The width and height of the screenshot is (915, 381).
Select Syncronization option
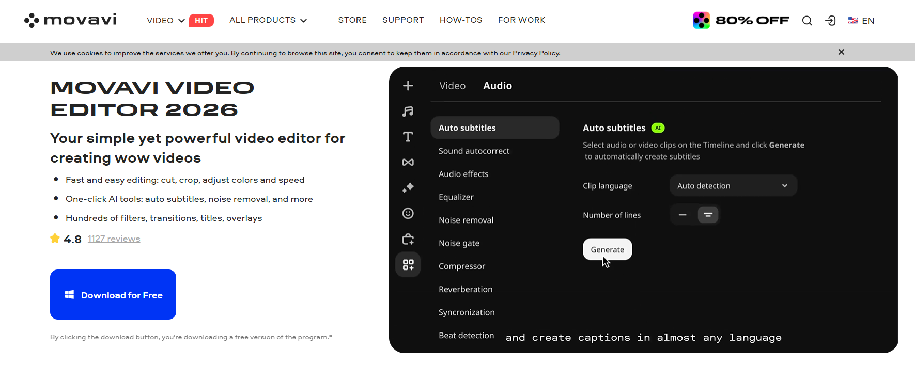tap(467, 312)
